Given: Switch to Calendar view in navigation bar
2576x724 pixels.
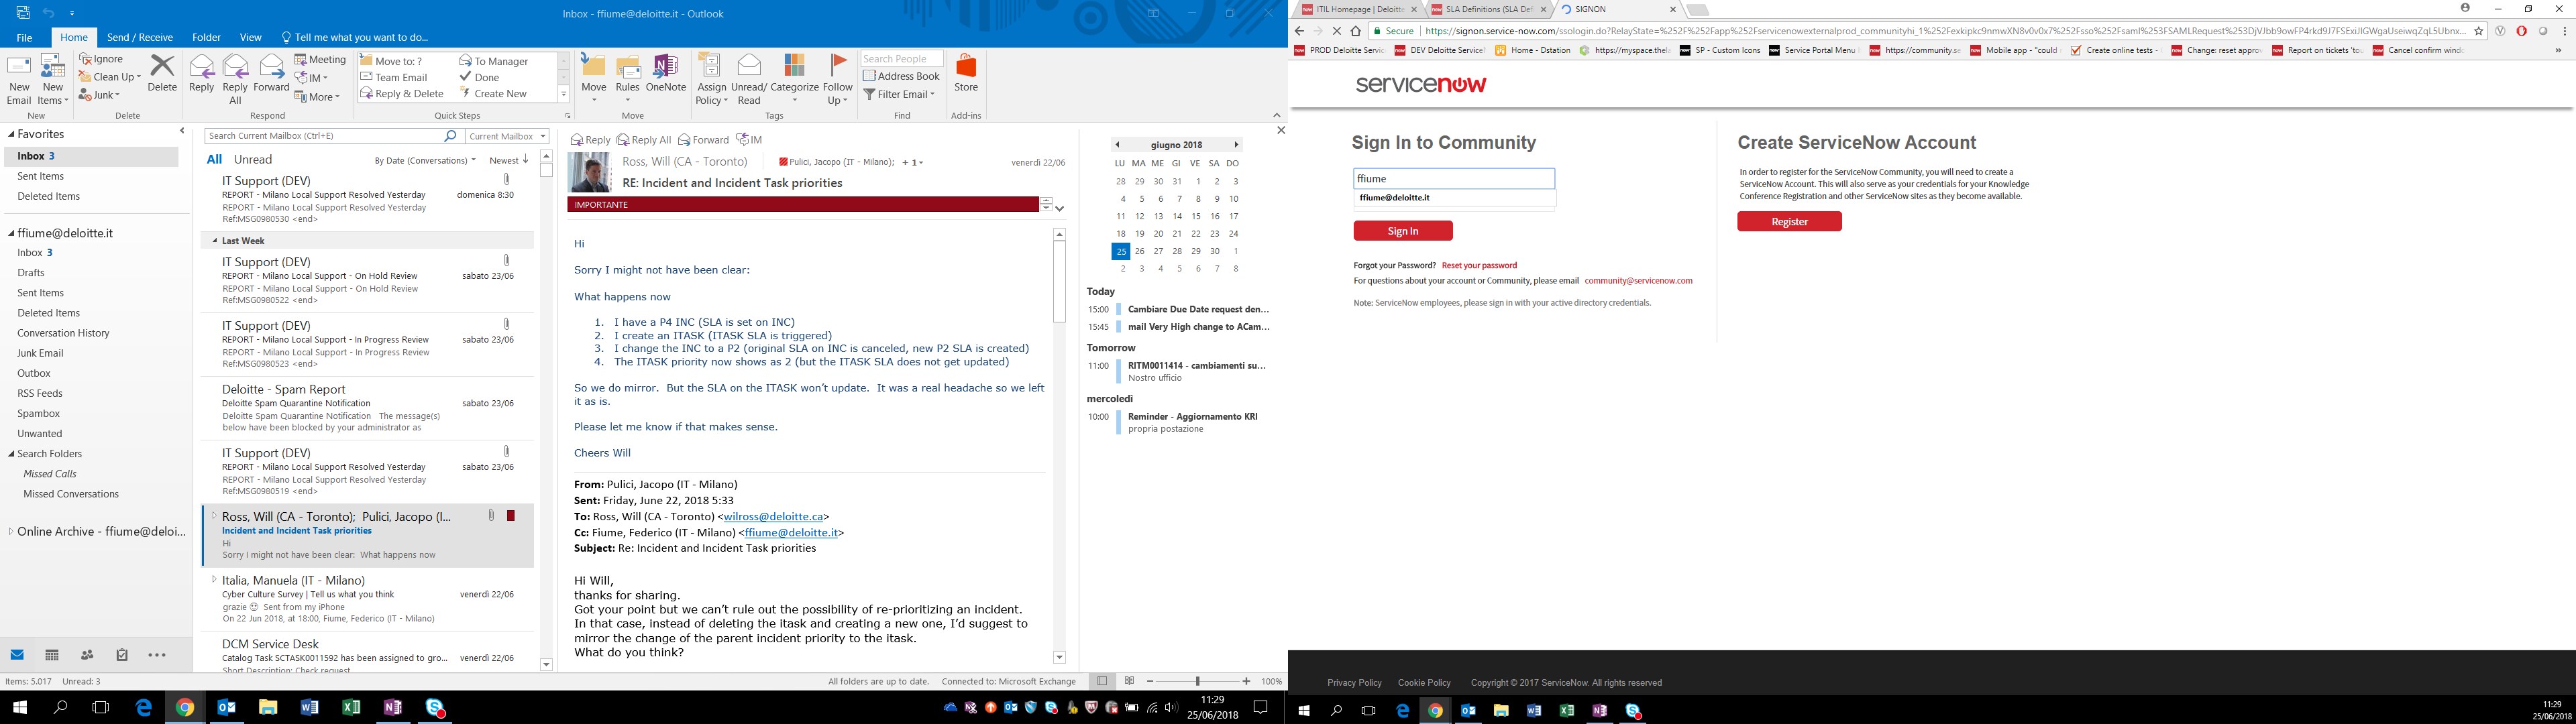Looking at the screenshot, I should (x=52, y=655).
